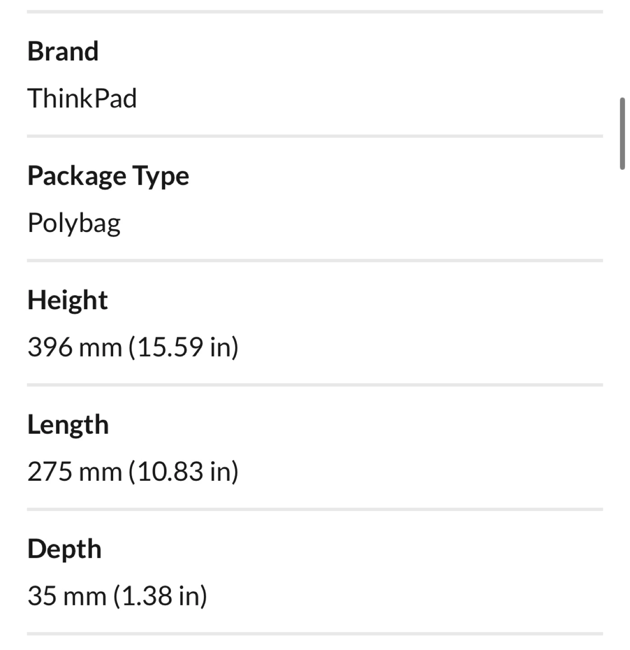Click the Length heading
Viewport: 630px width, 650px height.
[68, 425]
